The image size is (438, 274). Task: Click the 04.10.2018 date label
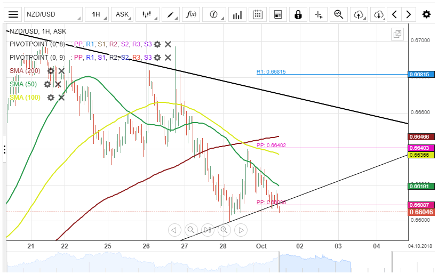pos(420,246)
